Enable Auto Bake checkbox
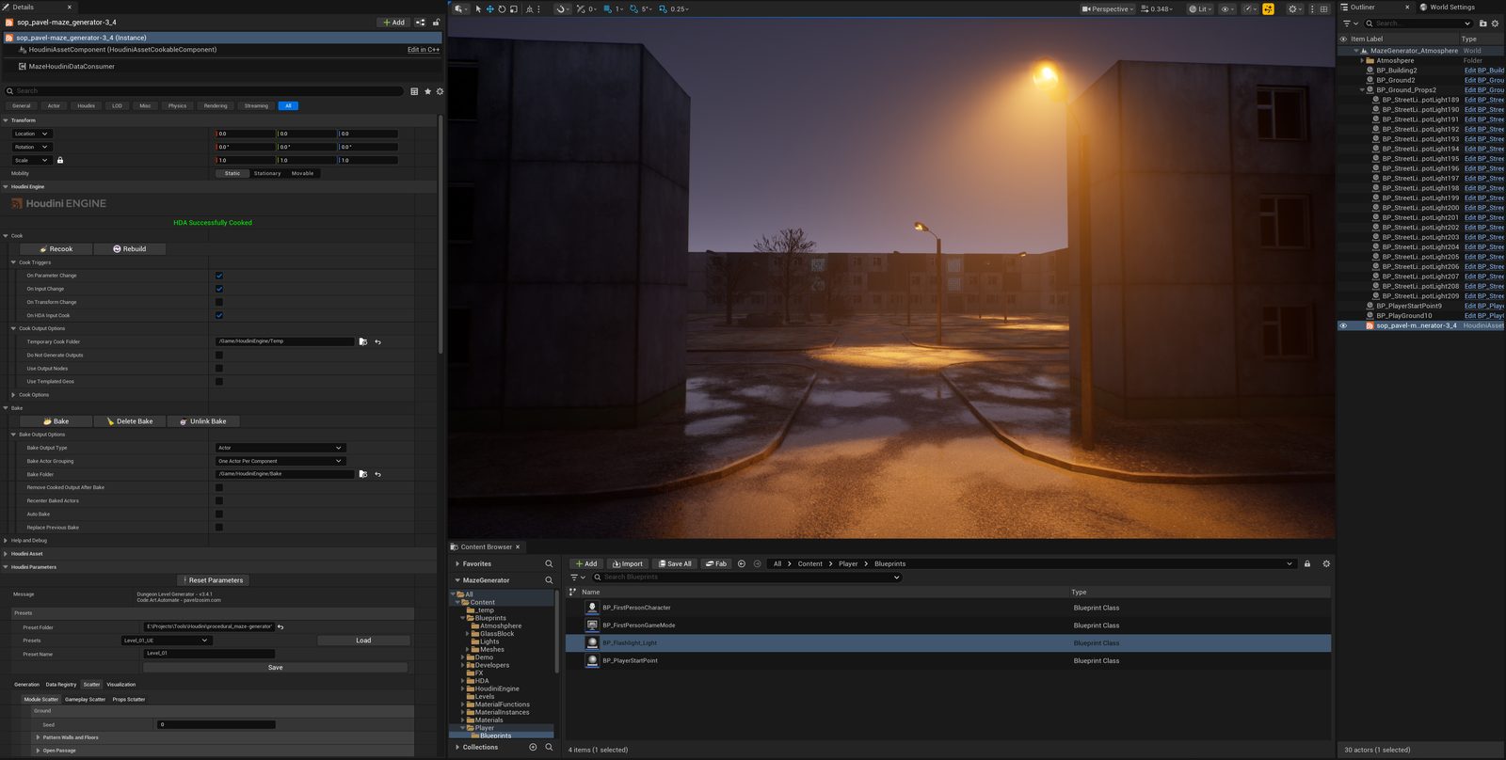 coord(219,514)
